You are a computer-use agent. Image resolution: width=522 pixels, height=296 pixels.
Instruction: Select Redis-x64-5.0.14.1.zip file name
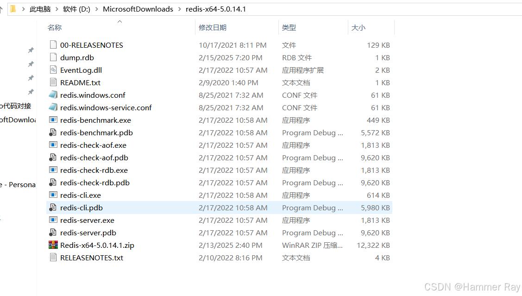click(x=97, y=246)
